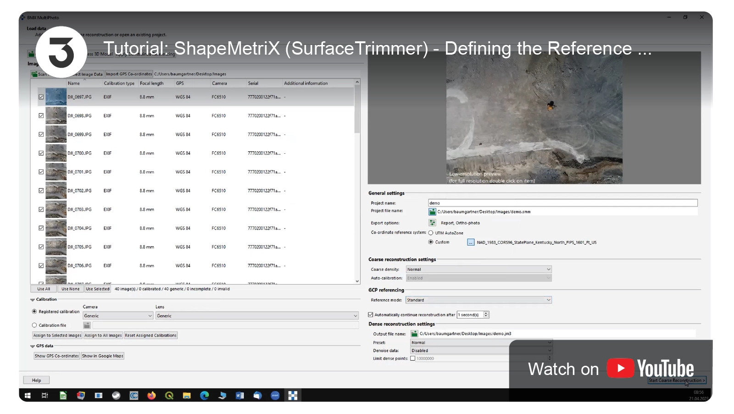This screenshot has height=414, width=734.
Task: Collapse the Calibration section
Action: click(33, 300)
